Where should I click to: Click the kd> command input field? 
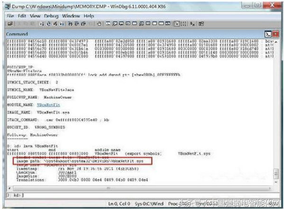coord(142,195)
